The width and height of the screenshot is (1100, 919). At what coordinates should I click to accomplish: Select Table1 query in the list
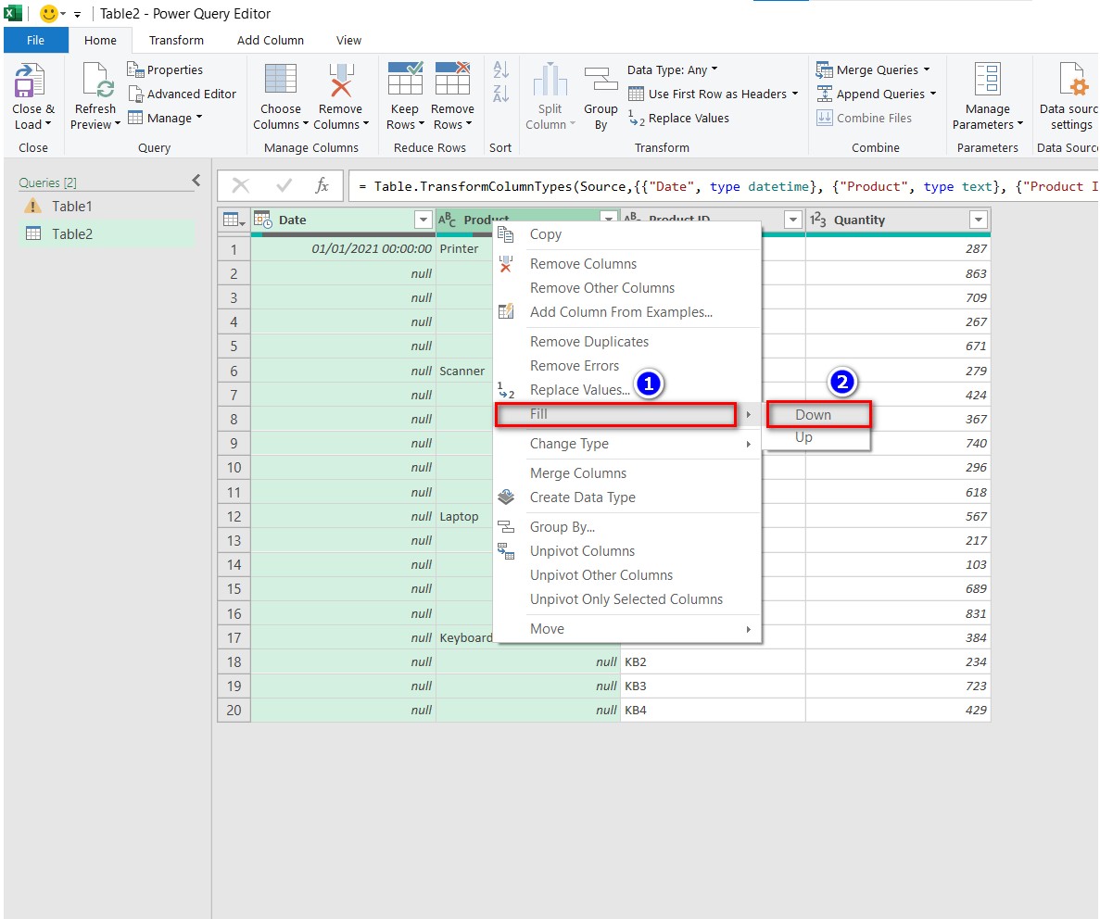coord(72,207)
